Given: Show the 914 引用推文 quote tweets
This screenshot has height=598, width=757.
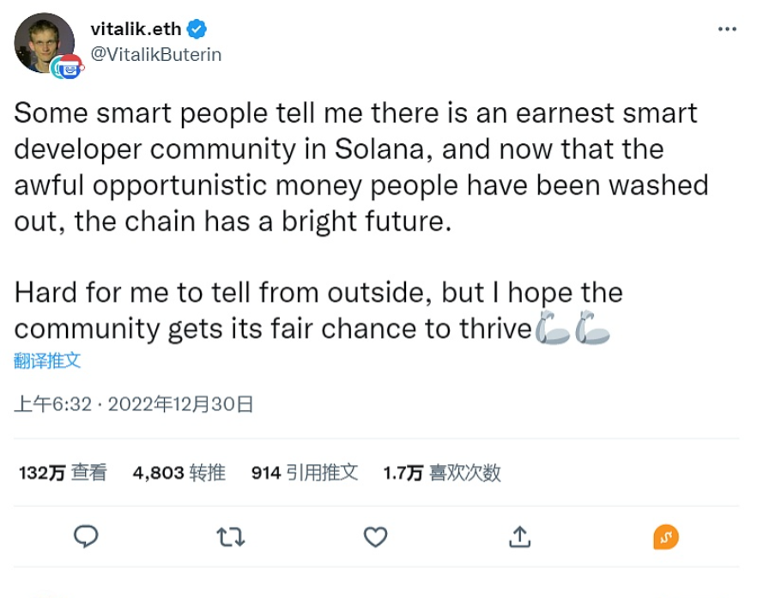Looking at the screenshot, I should tap(304, 473).
